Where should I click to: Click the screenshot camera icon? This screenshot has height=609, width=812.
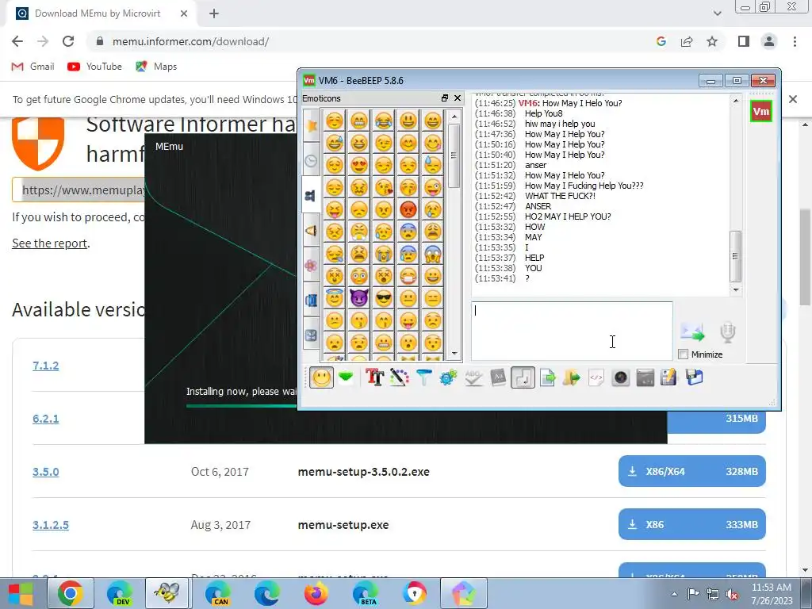pyautogui.click(x=620, y=377)
